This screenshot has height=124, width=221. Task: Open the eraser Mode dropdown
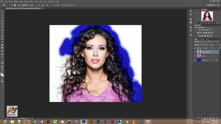25,5
